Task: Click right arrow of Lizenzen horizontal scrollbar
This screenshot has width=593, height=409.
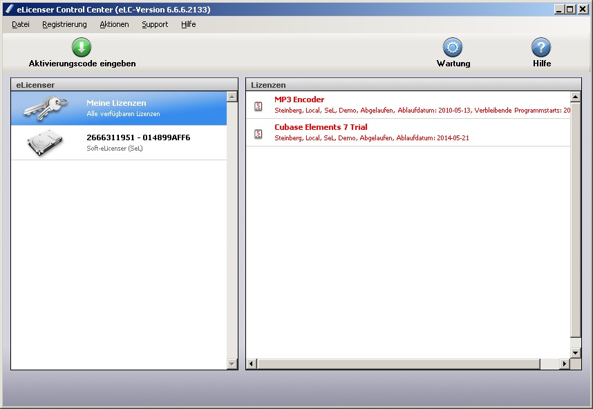Action: 565,363
